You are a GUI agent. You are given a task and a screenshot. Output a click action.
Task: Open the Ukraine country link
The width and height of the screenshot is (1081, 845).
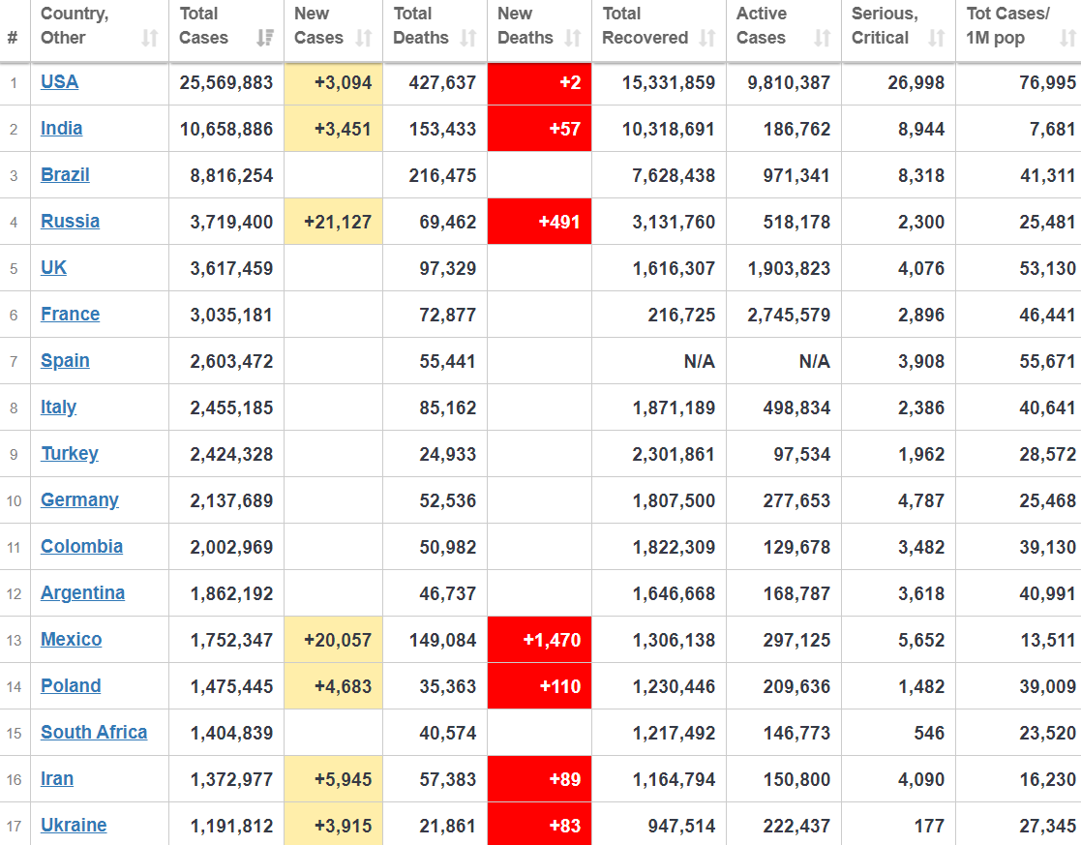click(x=74, y=825)
